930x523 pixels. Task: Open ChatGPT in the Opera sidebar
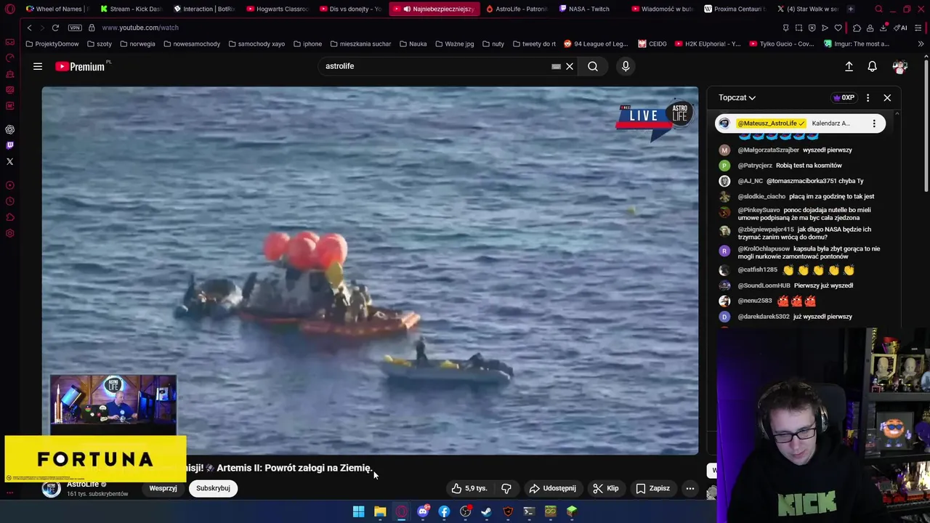click(x=10, y=129)
